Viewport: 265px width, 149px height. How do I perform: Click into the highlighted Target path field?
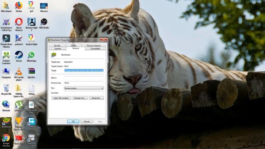tap(84, 70)
